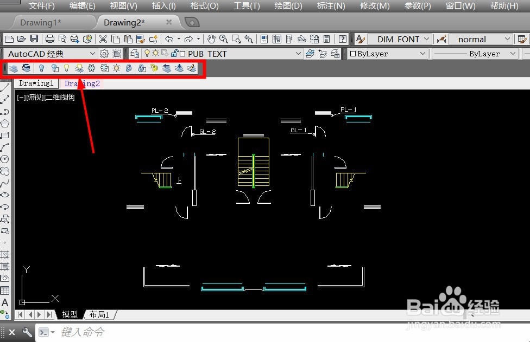
Task: Click the [-] viewport control label
Action: tap(21, 98)
